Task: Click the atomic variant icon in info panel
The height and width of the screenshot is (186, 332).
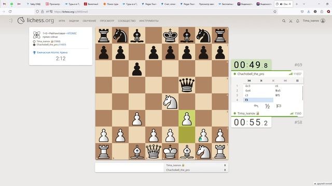Action: point(37,35)
